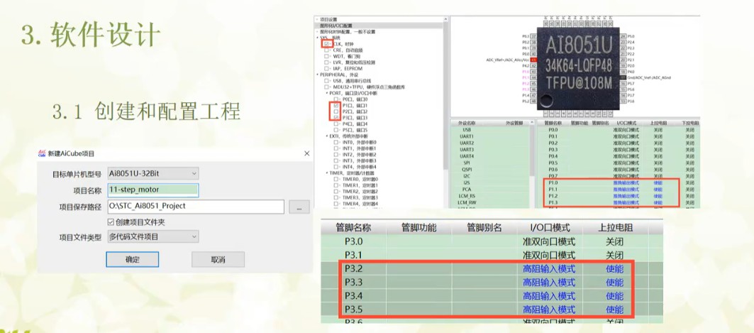Image resolution: width=754 pixels, height=333 pixels.
Task: Select QSPI in peripheral name list
Action: [467, 170]
